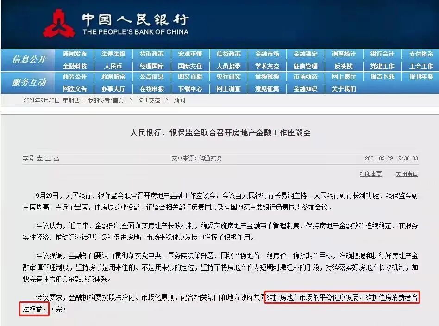
Task: Open 公告信息 menu item
Action: [151, 76]
